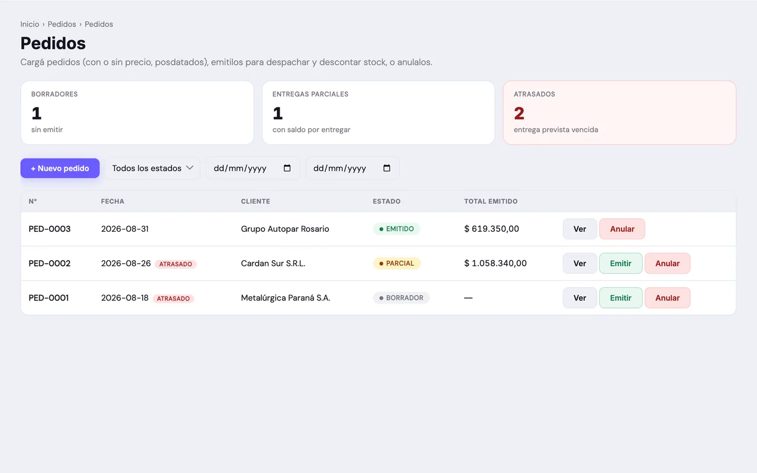This screenshot has width=757, height=473.
Task: Click the N° column header
Action: click(33, 202)
